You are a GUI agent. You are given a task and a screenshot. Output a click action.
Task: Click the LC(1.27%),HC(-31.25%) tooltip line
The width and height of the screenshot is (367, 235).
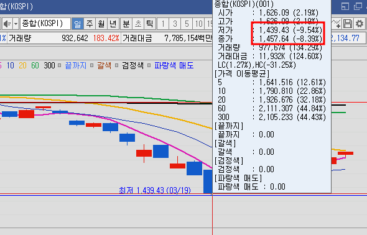click(257, 65)
